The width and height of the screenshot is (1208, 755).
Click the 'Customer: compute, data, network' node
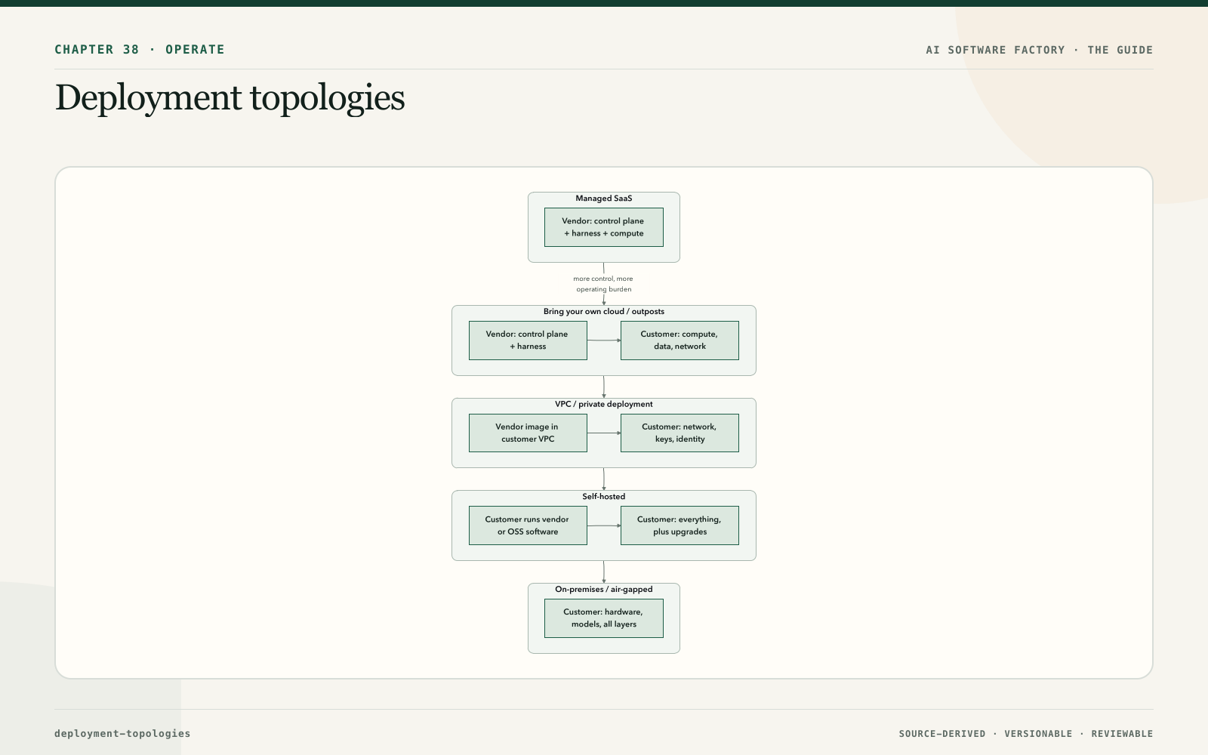point(679,341)
